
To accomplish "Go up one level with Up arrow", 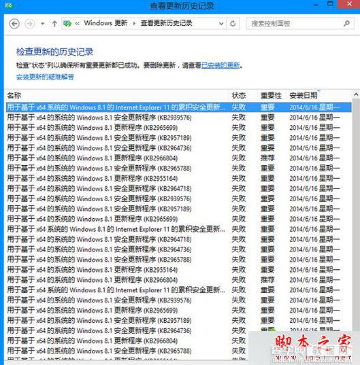I will (x=54, y=24).
